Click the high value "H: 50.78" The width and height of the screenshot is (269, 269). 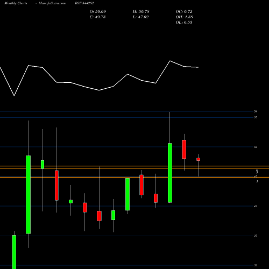[x=141, y=11]
